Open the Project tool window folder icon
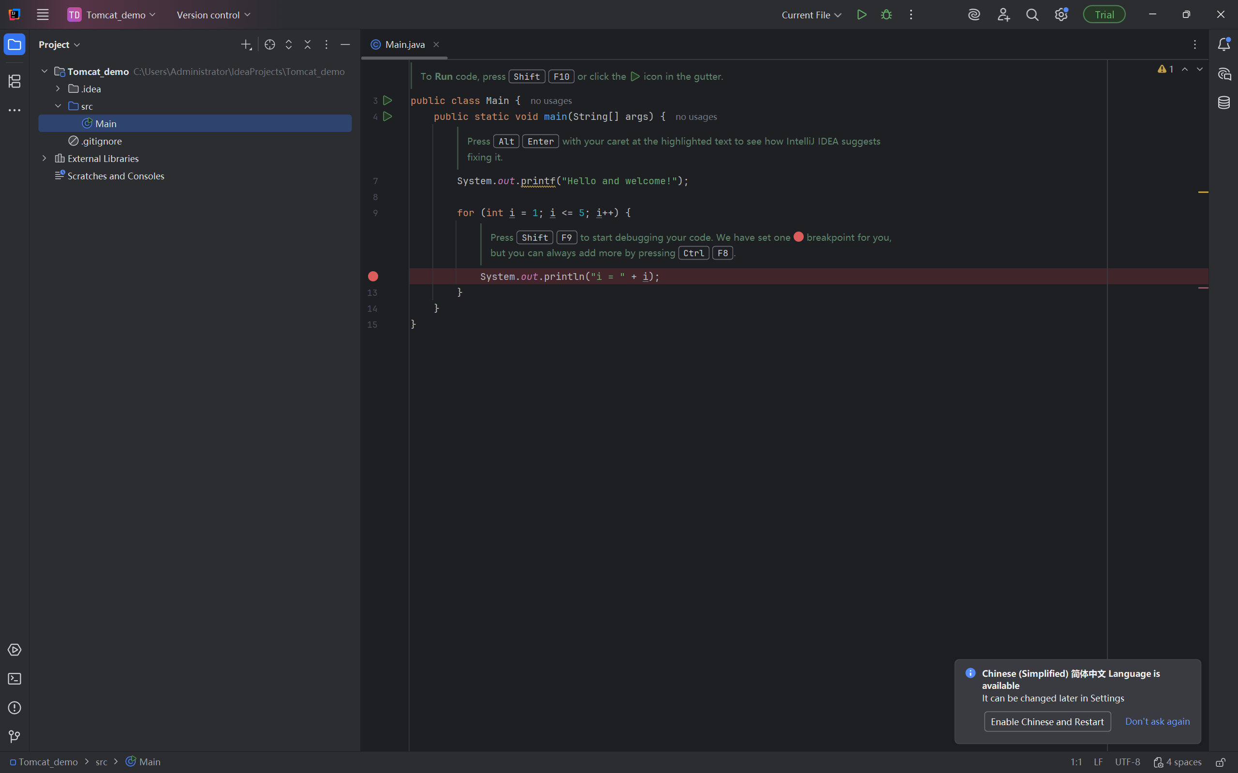 coord(15,44)
